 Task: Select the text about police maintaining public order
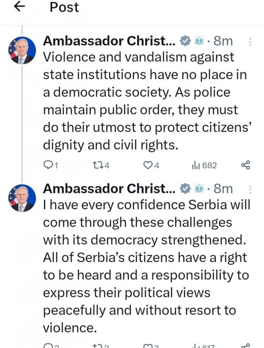(141, 110)
